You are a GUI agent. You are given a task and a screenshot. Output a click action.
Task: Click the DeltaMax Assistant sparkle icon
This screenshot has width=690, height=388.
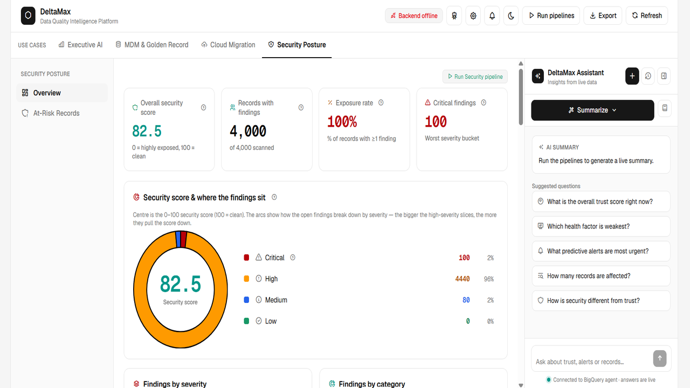538,77
